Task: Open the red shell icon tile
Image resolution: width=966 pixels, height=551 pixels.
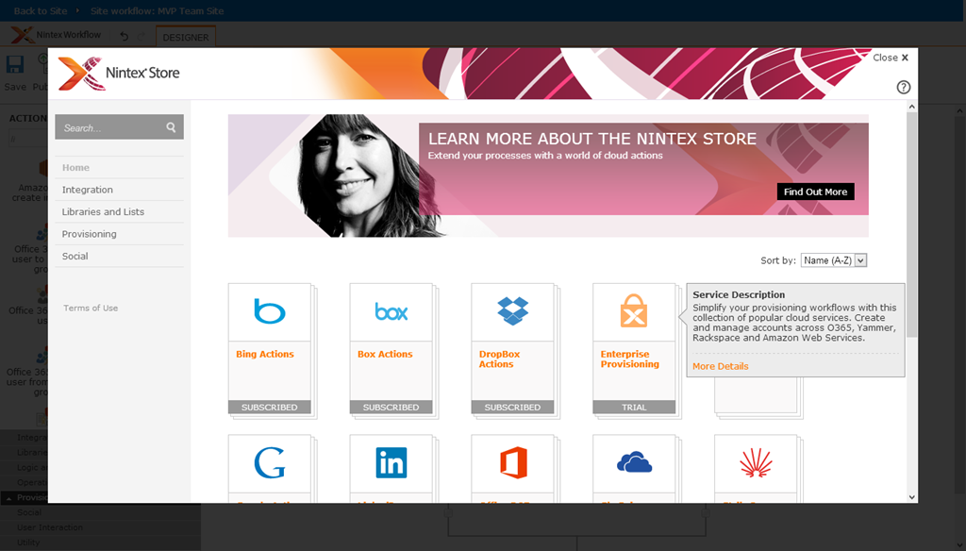Action: coord(756,463)
